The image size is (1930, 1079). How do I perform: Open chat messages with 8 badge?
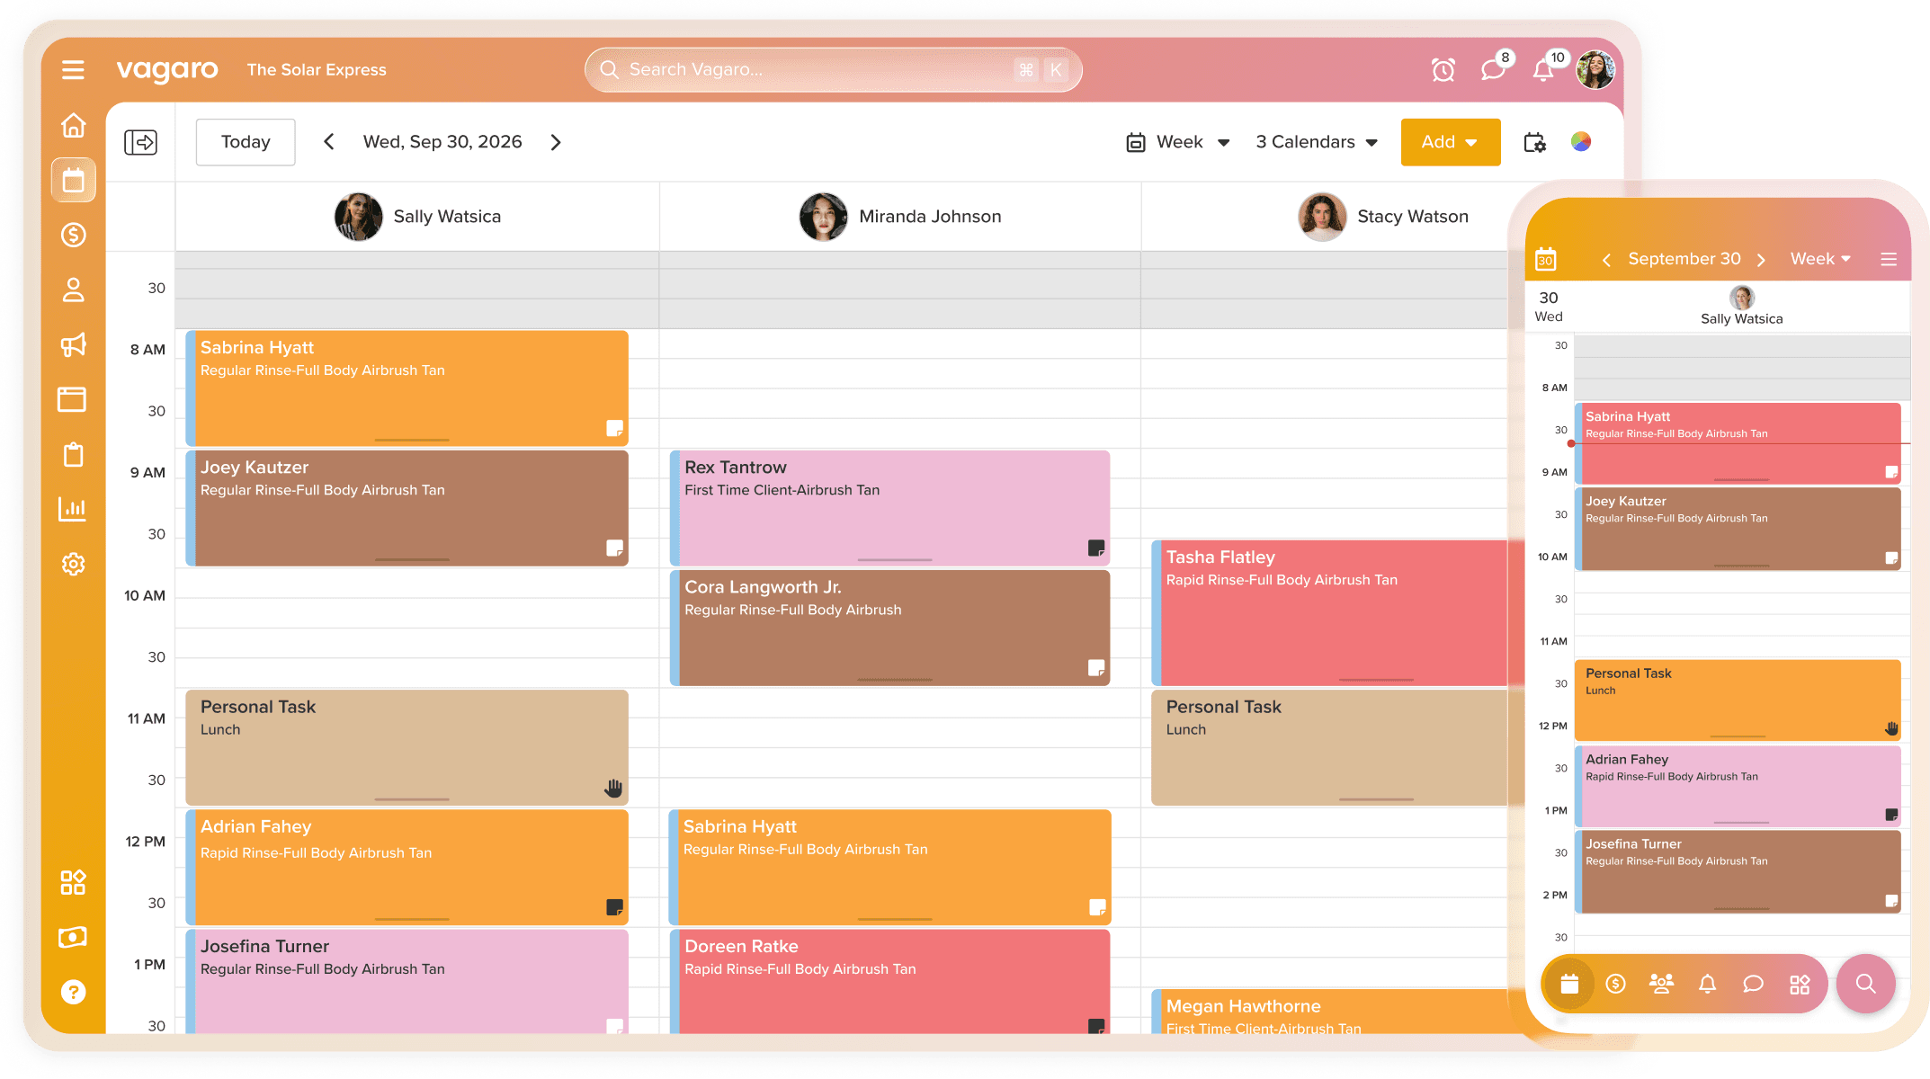(1493, 70)
